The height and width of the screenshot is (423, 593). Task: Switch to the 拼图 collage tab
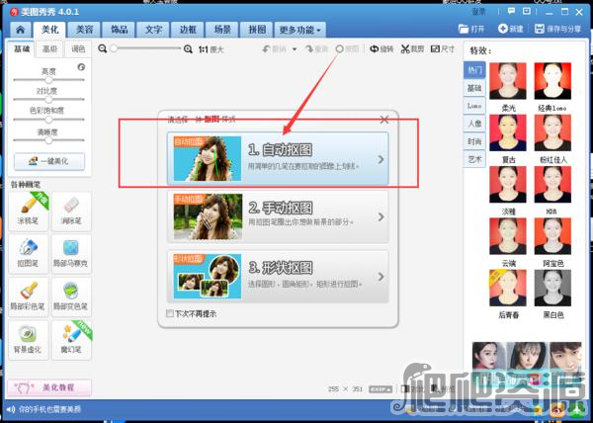click(x=257, y=30)
